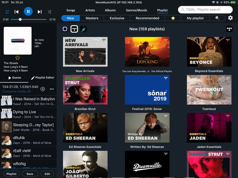The width and height of the screenshot is (238, 178).
Task: Open the now playing album cover
Action: coord(18,41)
